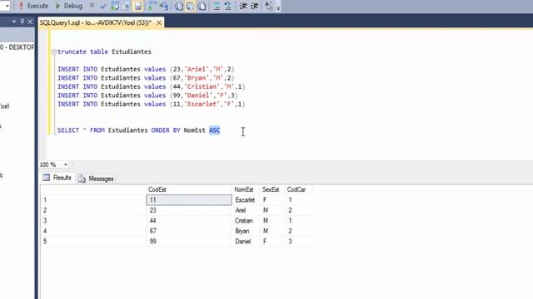The width and height of the screenshot is (533, 299).
Task: Select CodEst cell with value 23
Action: (x=189, y=210)
